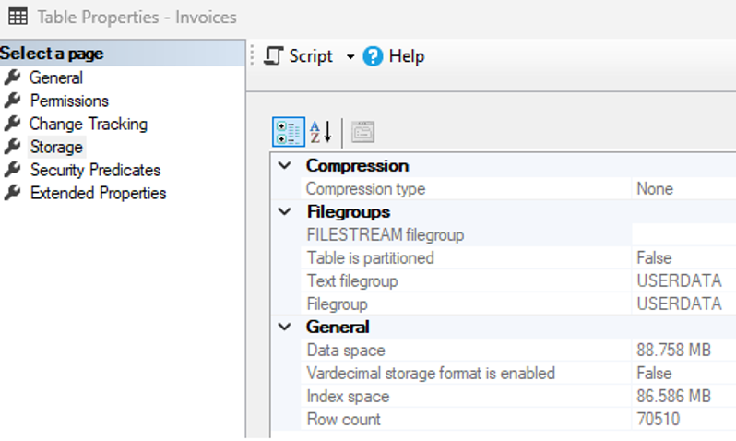Click wrench icon beside Security Predicates
This screenshot has height=441, width=736.
(x=13, y=169)
